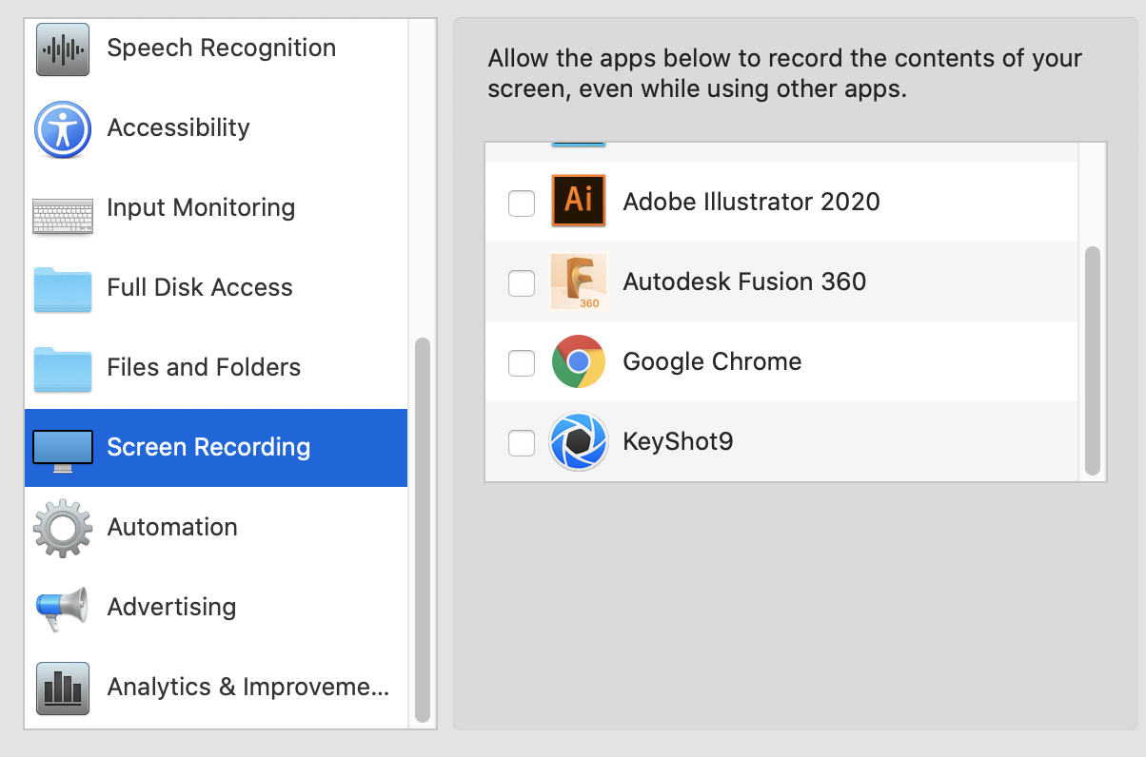Select the KeyShot9 name
The width and height of the screenshot is (1146, 757).
pyautogui.click(x=678, y=441)
